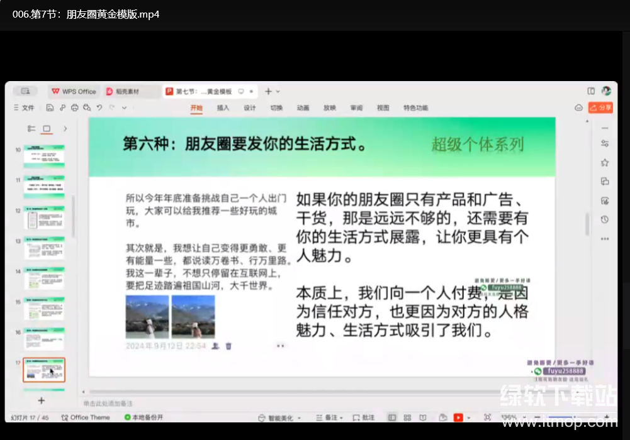Open the history clock icon in right sidebar
This screenshot has height=440, width=630.
tap(605, 219)
